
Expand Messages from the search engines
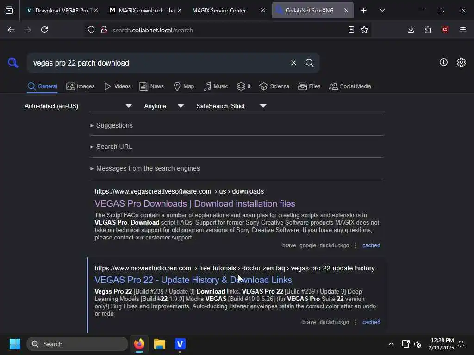[x=145, y=168]
